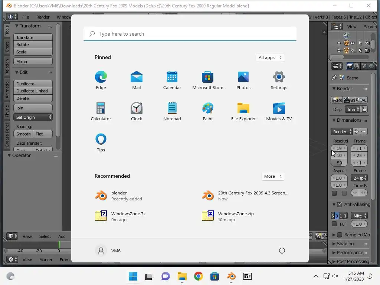Click the Smooth shading button

23,134
